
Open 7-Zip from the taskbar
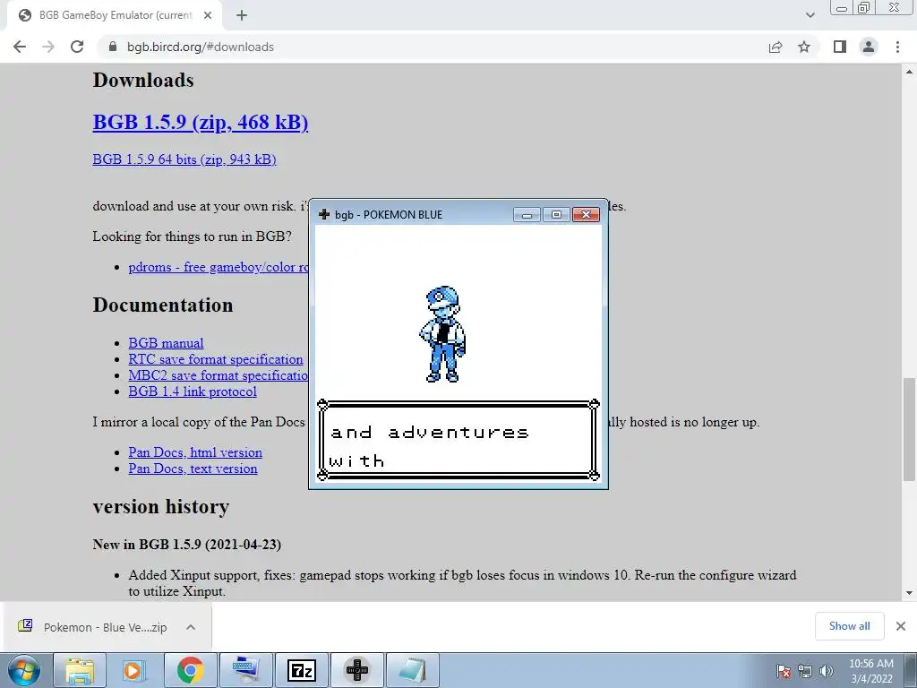(x=301, y=670)
